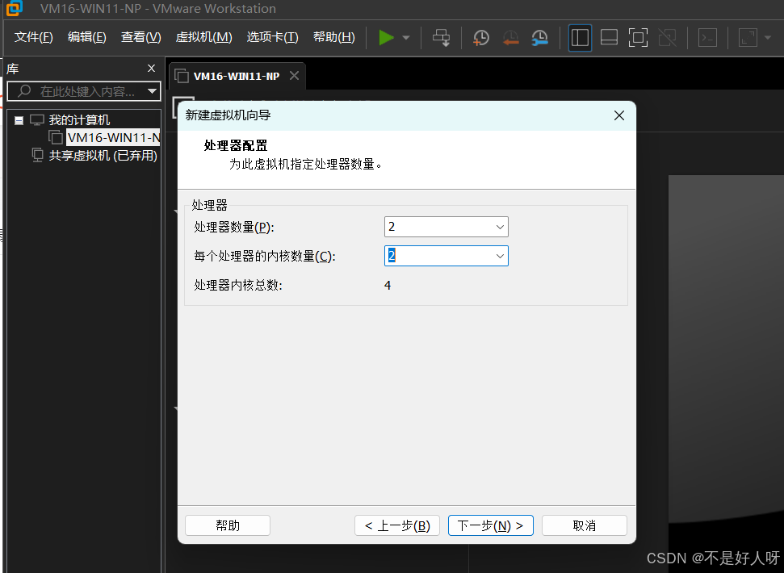
Task: Select 我的计算机 in the library tree
Action: tap(79, 120)
